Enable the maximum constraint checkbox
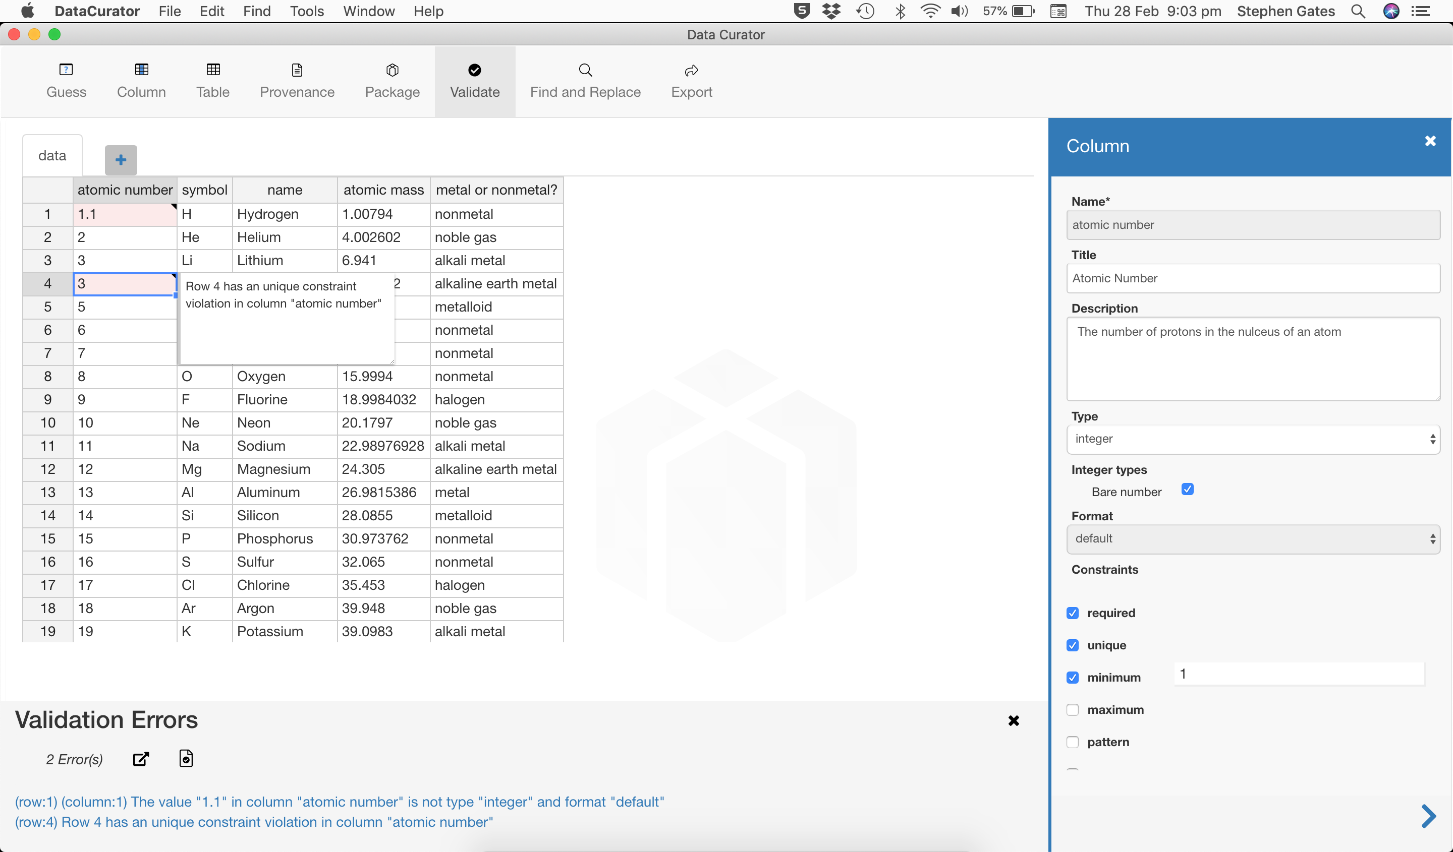1453x852 pixels. pyautogui.click(x=1073, y=710)
